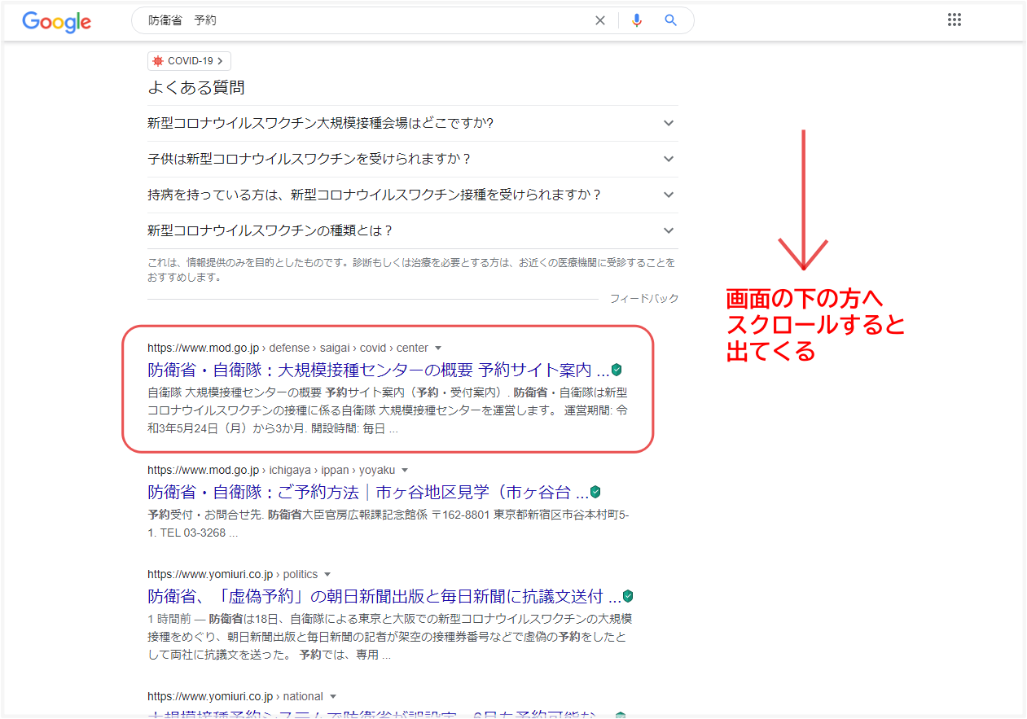The width and height of the screenshot is (1027, 719).
Task: Click the フィードバック link
Action: pyautogui.click(x=644, y=299)
